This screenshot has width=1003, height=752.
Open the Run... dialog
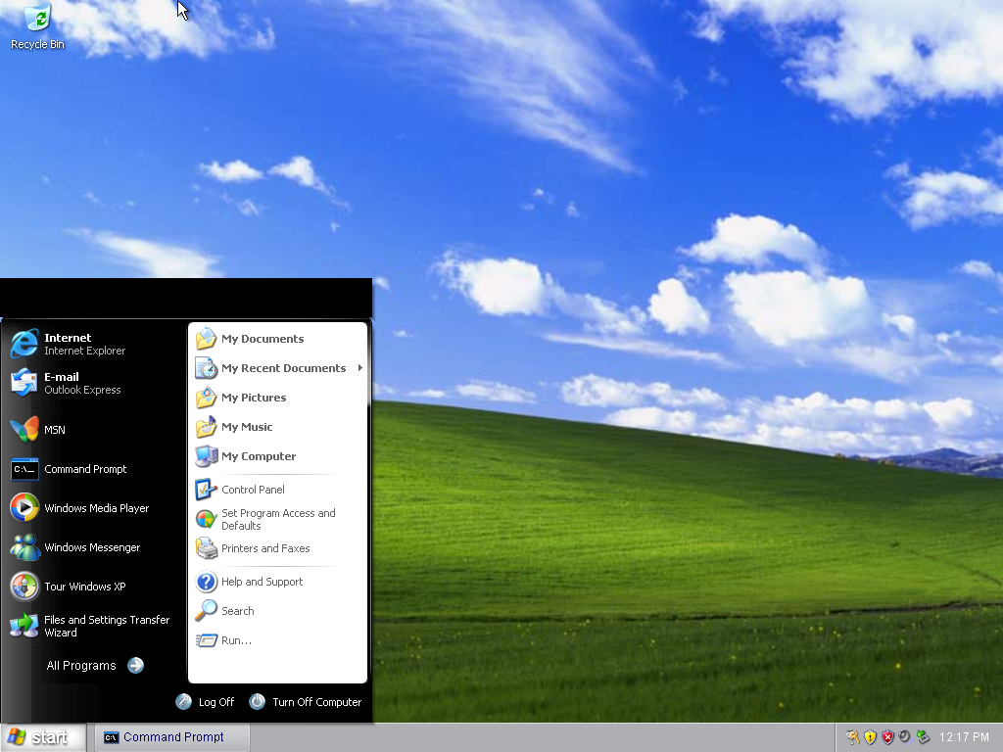[x=279, y=640]
